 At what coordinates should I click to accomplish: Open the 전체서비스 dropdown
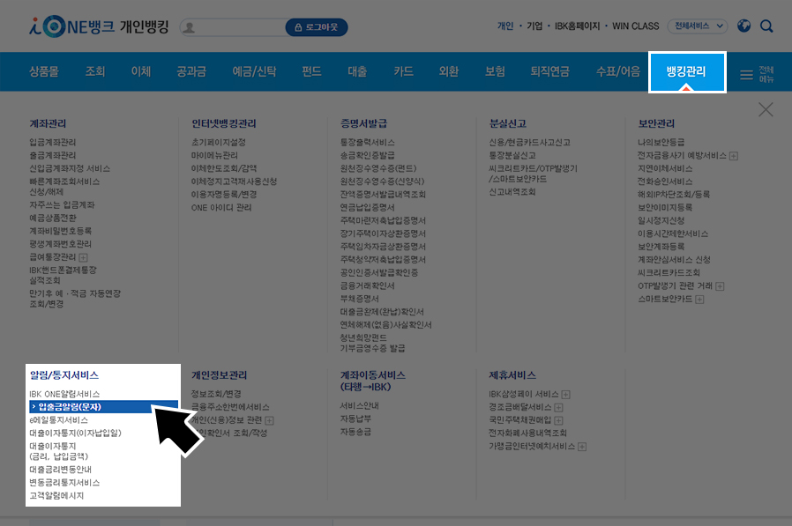pyautogui.click(x=697, y=26)
